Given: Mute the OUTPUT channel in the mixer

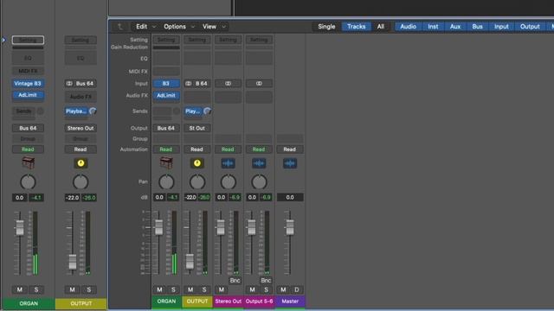Looking at the screenshot, I should 190,289.
